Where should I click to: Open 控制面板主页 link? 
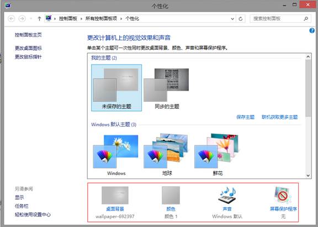[x=28, y=35]
